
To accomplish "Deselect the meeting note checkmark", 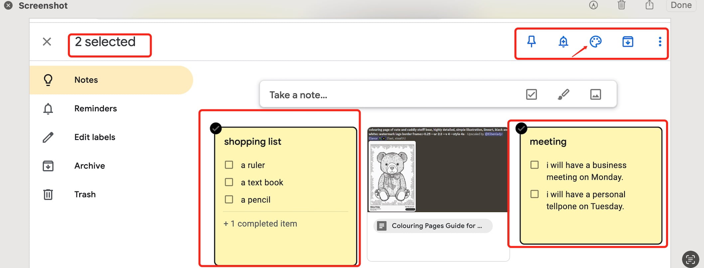I will tap(521, 128).
